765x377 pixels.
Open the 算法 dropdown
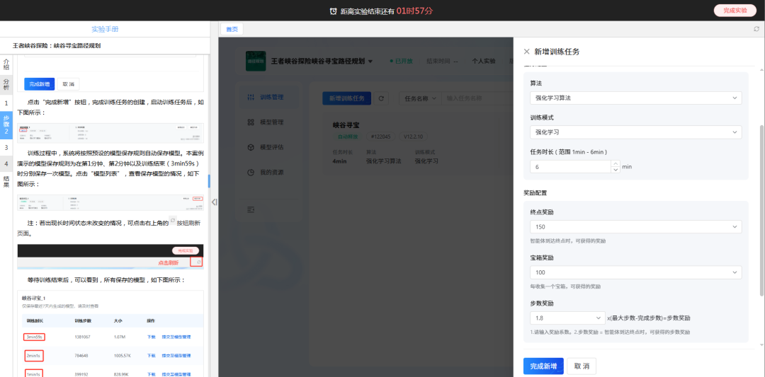[635, 98]
